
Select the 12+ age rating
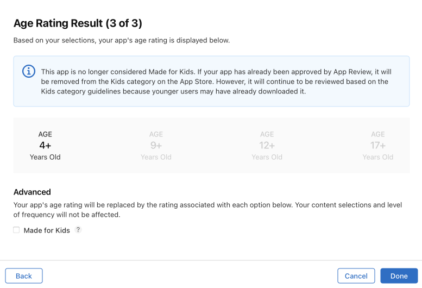coord(267,146)
